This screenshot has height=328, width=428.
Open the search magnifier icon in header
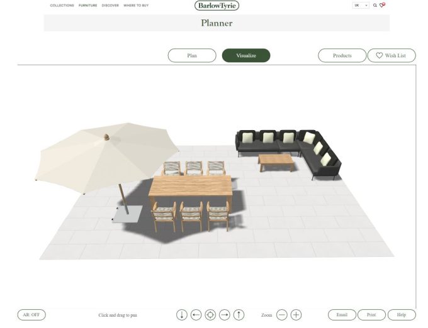click(375, 5)
